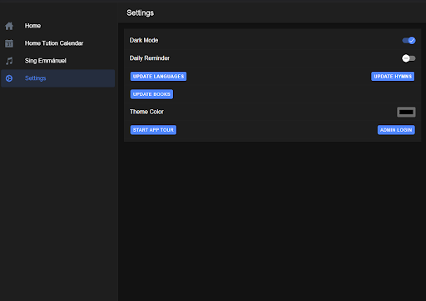This screenshot has width=426, height=301.
Task: Click the Theme Color label text
Action: pyautogui.click(x=146, y=112)
